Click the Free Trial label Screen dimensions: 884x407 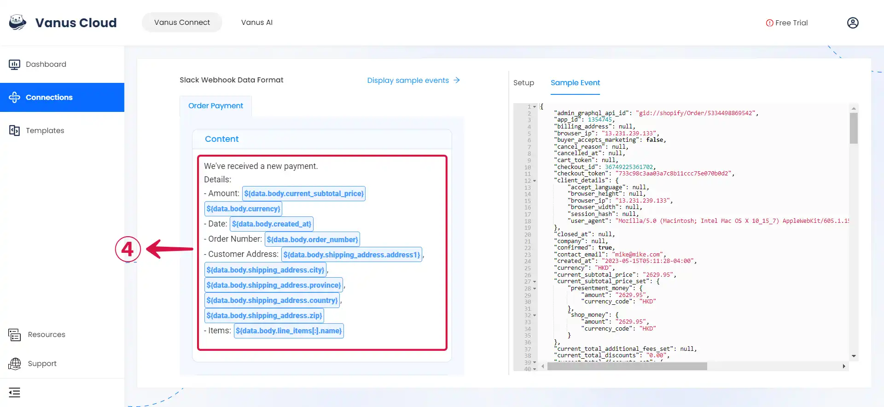(791, 23)
